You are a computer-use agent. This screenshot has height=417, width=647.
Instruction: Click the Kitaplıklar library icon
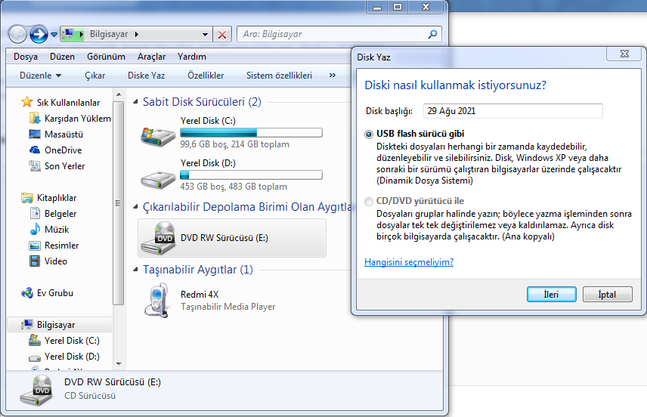27,198
